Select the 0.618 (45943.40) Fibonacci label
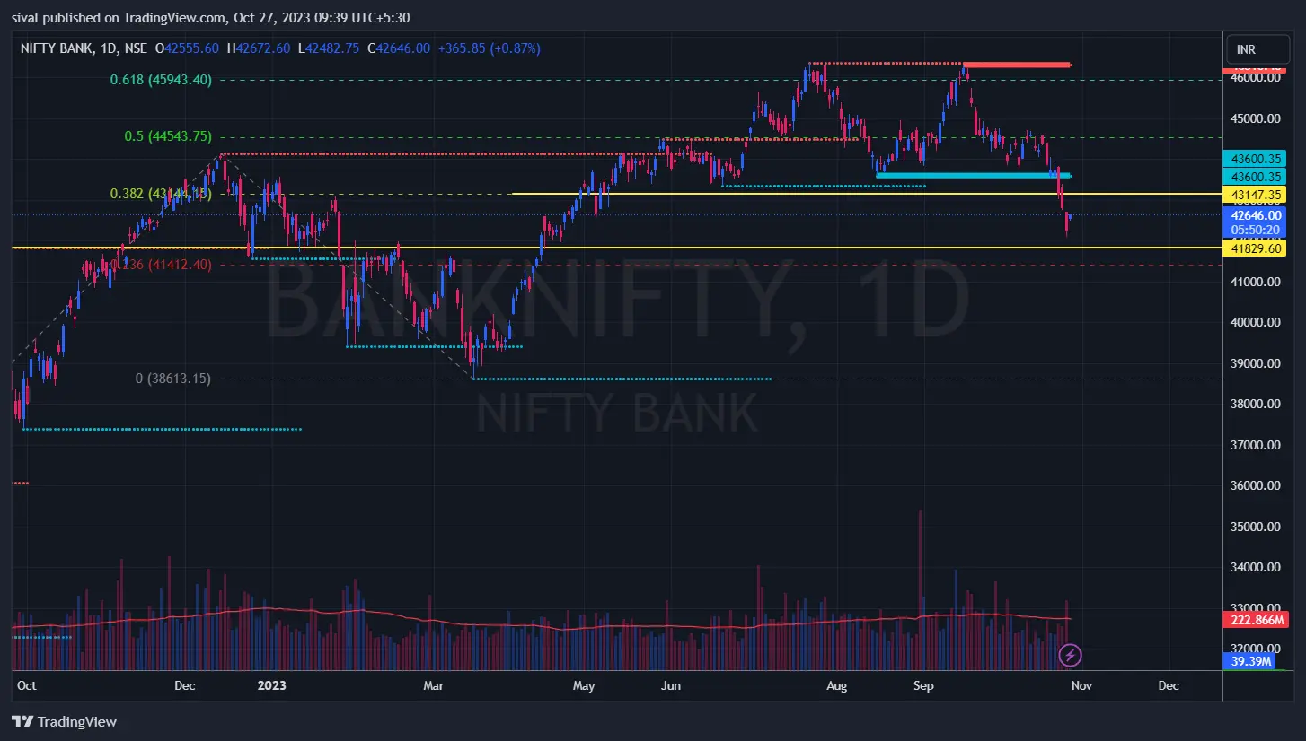Screen dimensions: 1306x741 click(x=161, y=80)
